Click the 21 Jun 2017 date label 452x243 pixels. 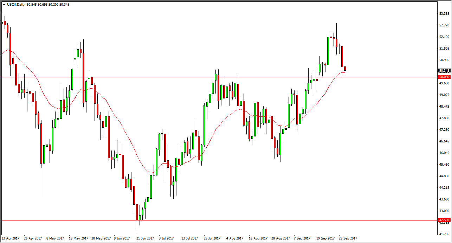pos(145,238)
